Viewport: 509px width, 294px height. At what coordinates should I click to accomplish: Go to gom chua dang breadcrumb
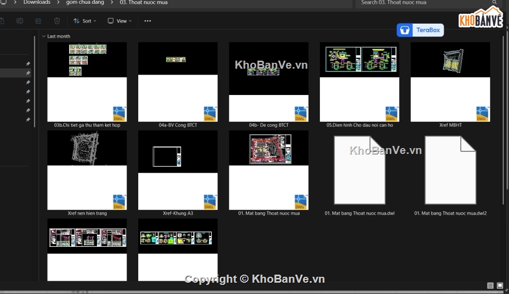pyautogui.click(x=85, y=3)
